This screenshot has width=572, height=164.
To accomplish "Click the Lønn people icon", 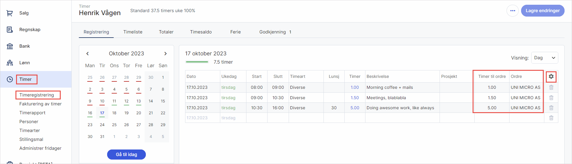I will pyautogui.click(x=10, y=63).
